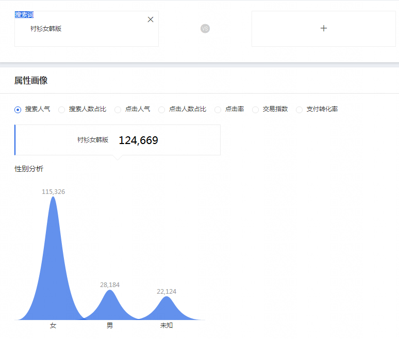The image size is (399, 339).
Task: Click the 衬衫女韩版 124,669 summary card
Action: tap(118, 140)
